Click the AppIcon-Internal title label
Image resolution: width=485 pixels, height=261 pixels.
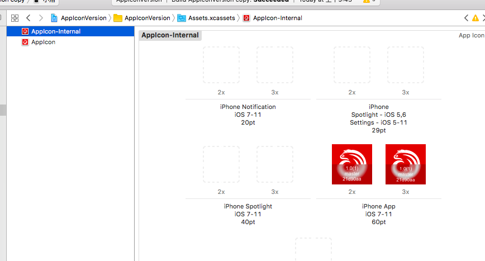coord(170,35)
